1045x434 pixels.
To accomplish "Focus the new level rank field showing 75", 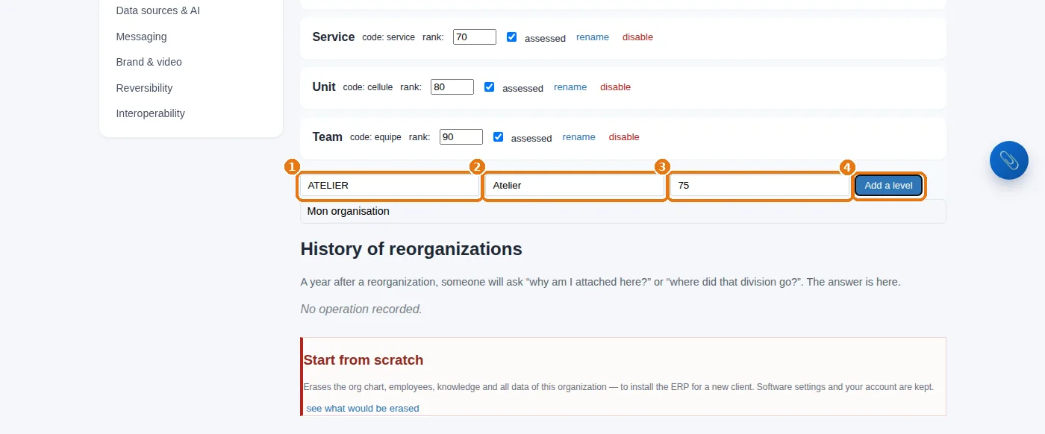I will 760,186.
